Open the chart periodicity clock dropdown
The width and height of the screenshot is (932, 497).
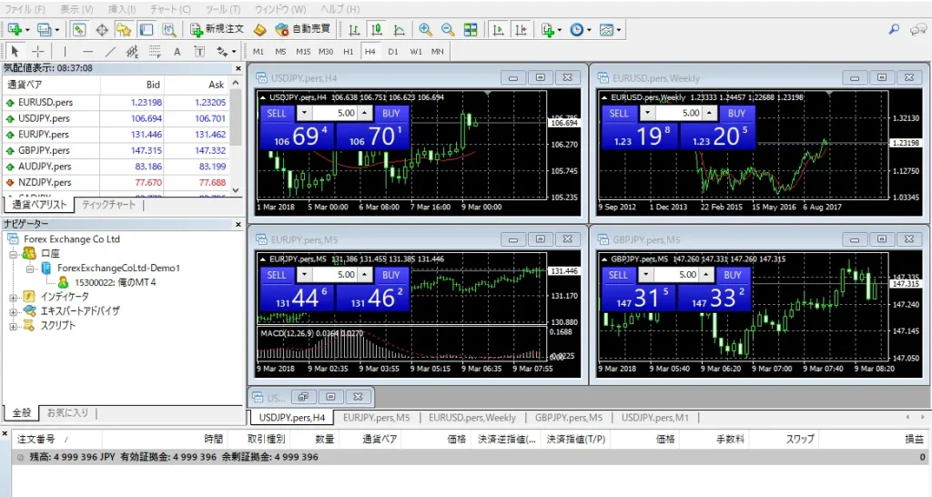point(581,29)
